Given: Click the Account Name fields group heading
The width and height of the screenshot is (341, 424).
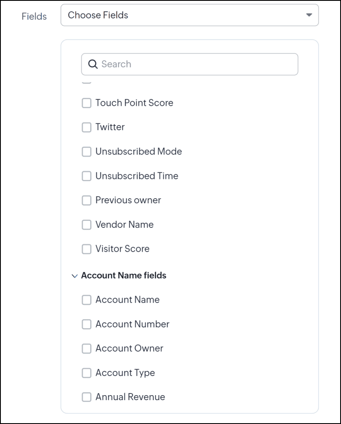Looking at the screenshot, I should 124,276.
